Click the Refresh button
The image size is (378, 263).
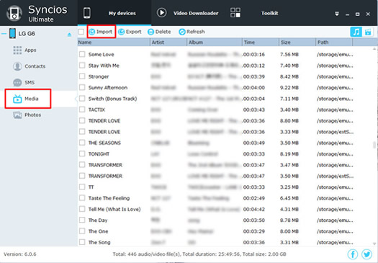coord(192,32)
